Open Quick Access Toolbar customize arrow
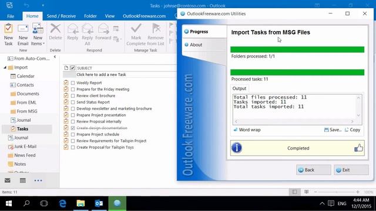Viewport: 376px width, 211px height. pyautogui.click(x=43, y=5)
